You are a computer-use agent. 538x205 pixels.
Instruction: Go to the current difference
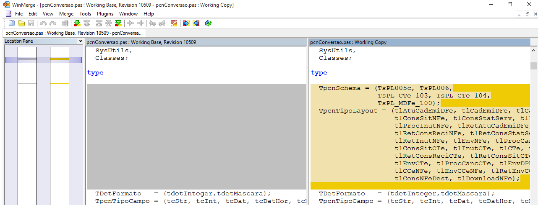(x=109, y=23)
